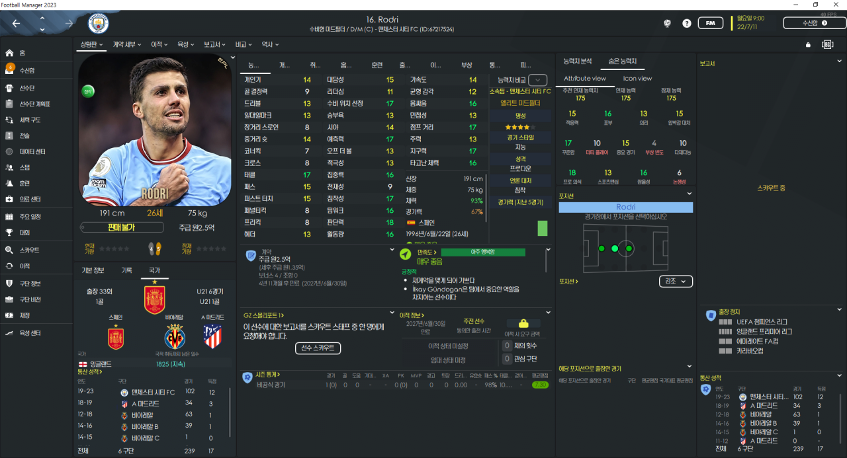This screenshot has height=458, width=847.
Task: Open 홈 home icon in sidebar
Action: [9, 53]
